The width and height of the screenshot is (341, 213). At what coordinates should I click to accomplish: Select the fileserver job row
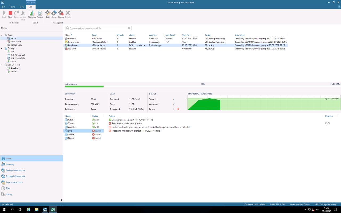pos(176,39)
